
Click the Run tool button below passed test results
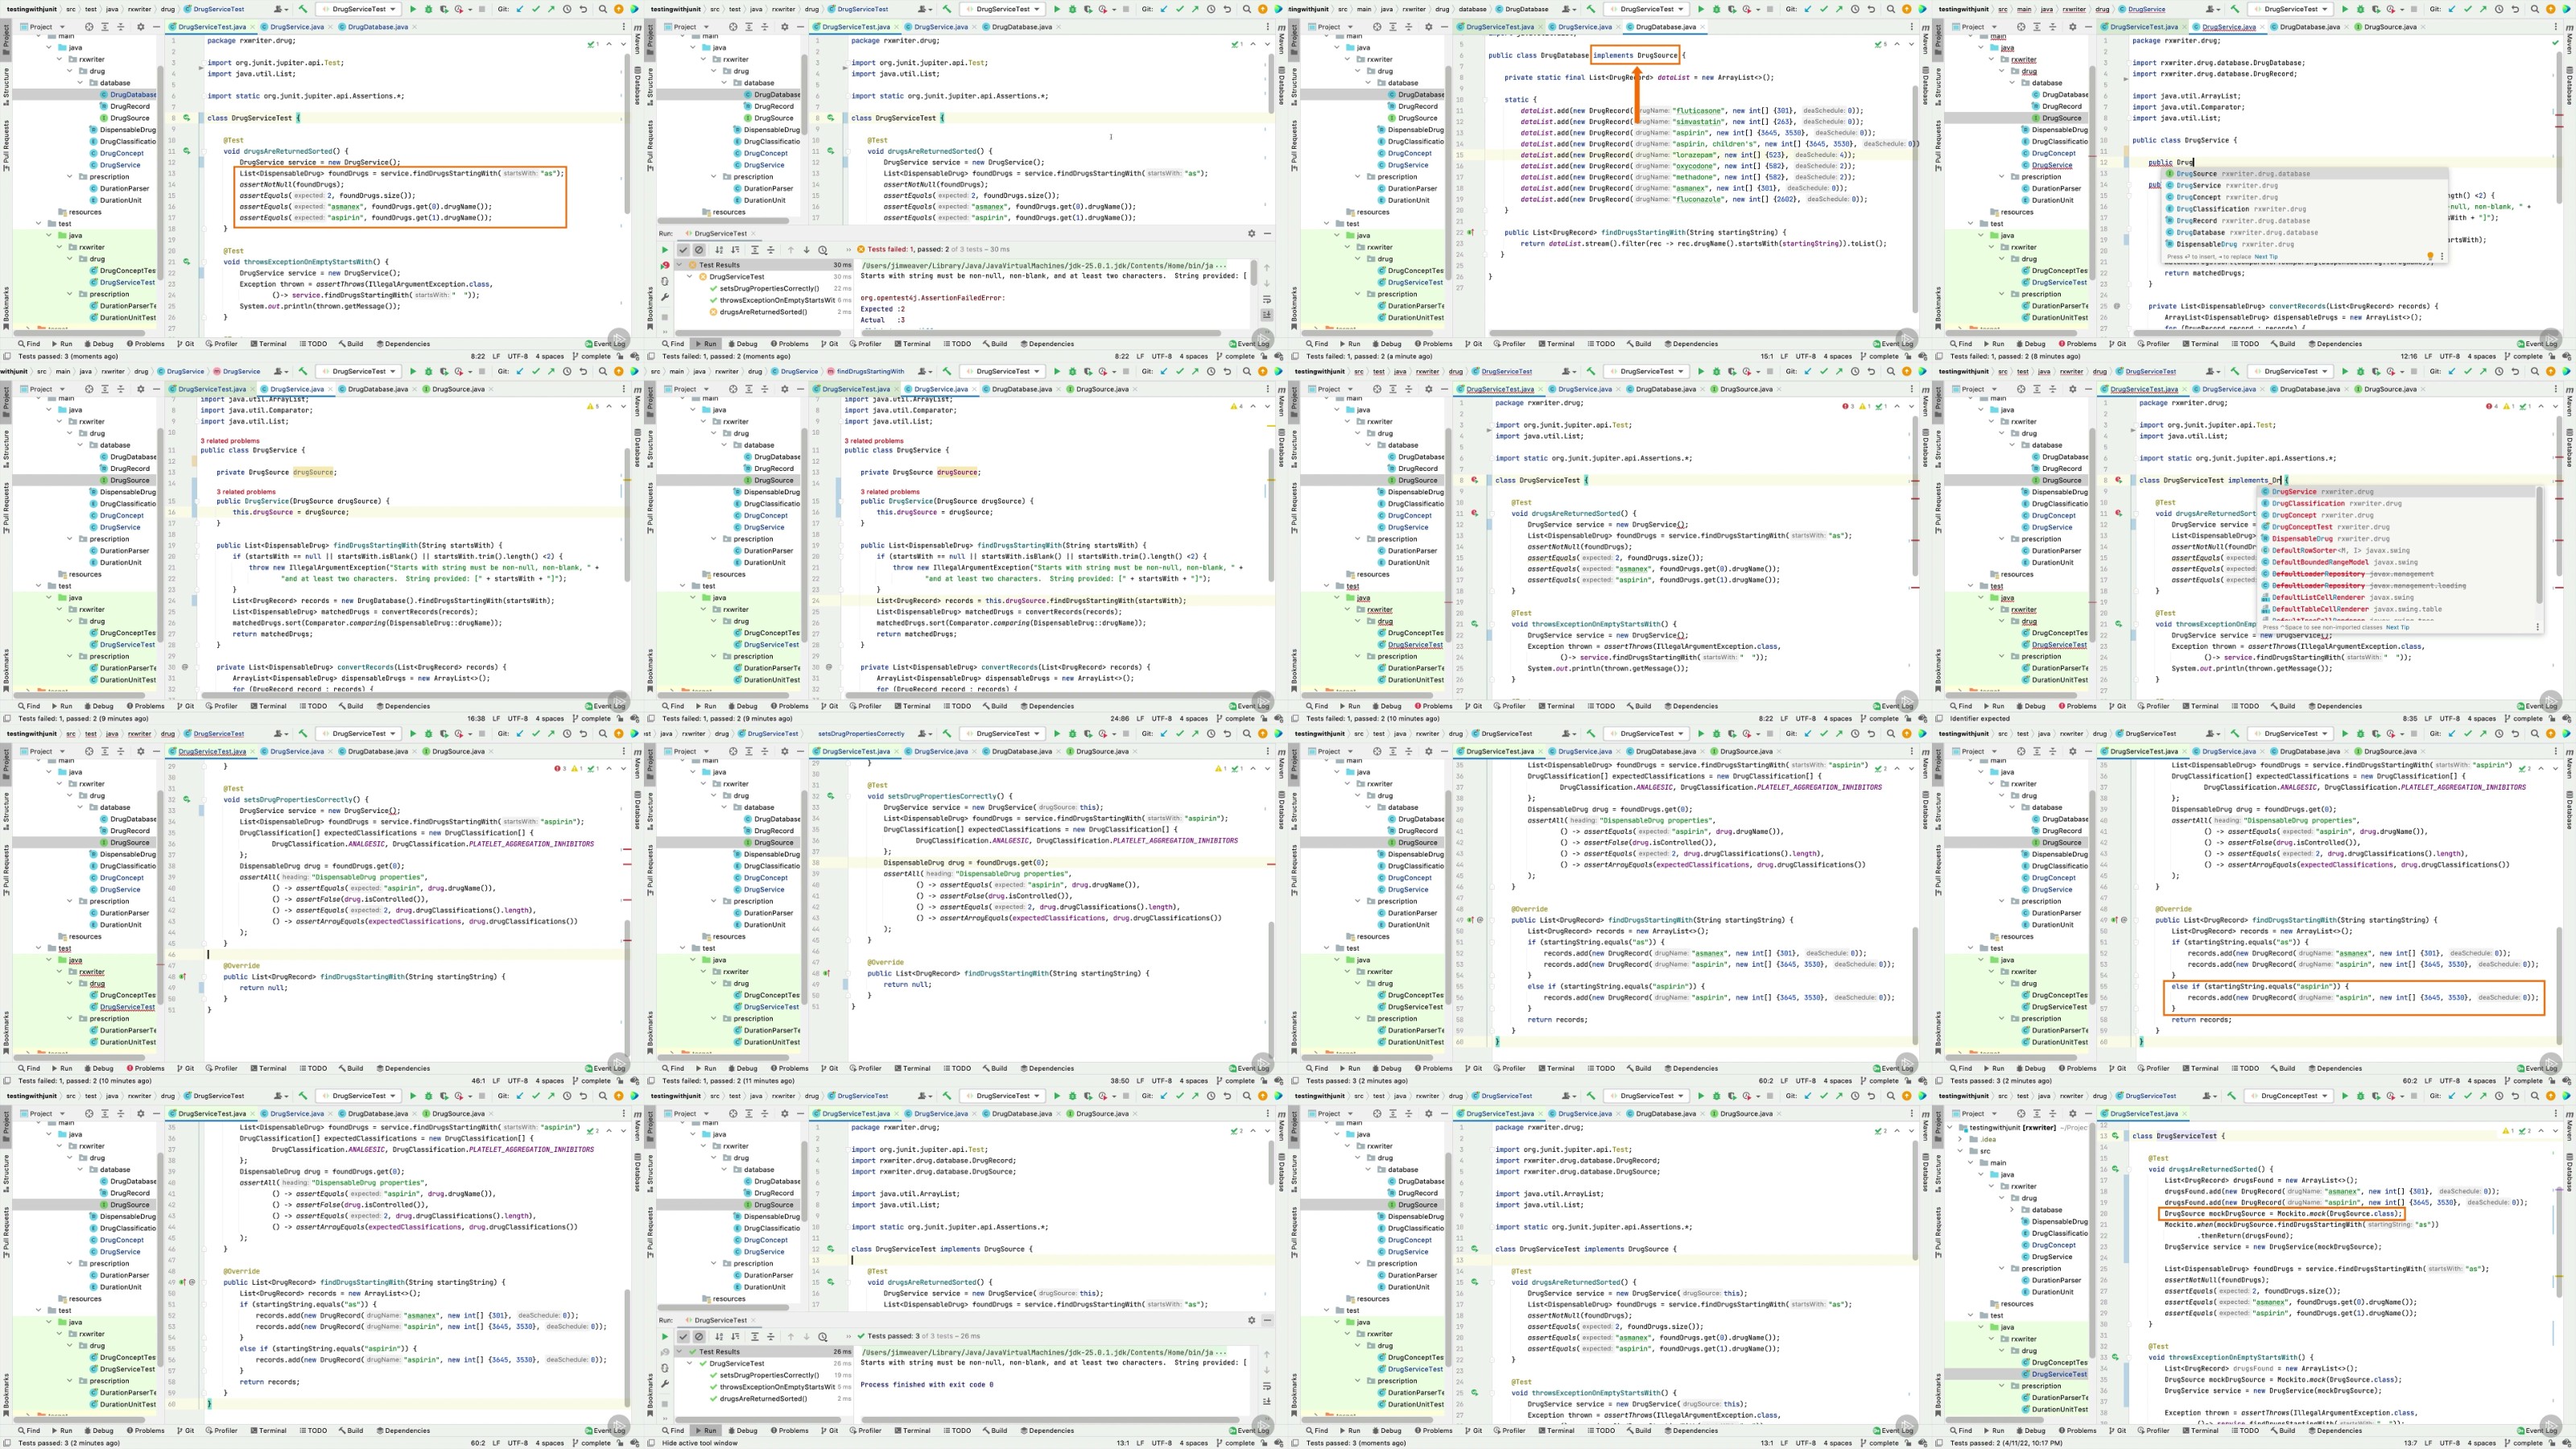pyautogui.click(x=705, y=1430)
